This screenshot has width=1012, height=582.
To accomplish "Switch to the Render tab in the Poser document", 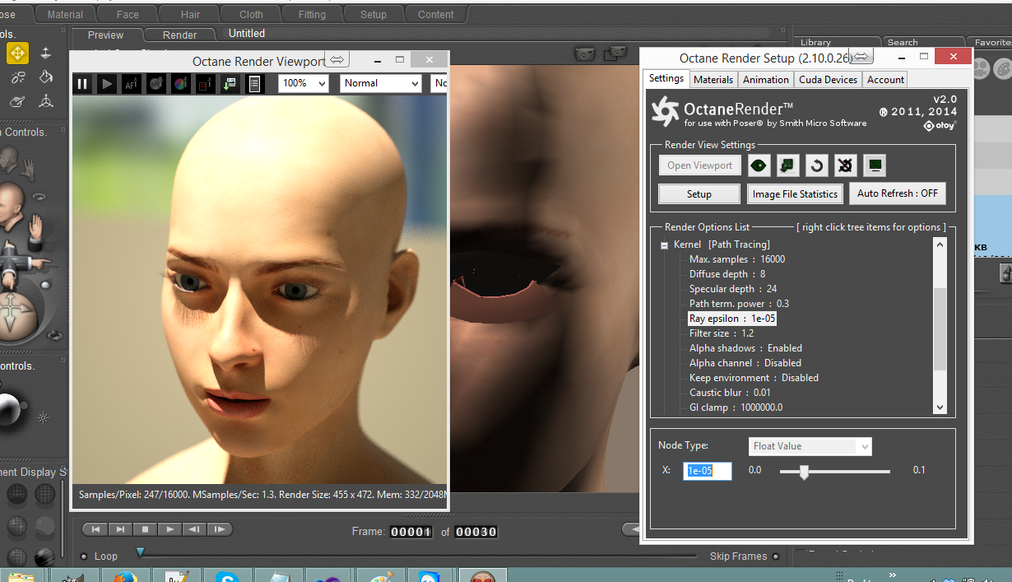I will [179, 35].
